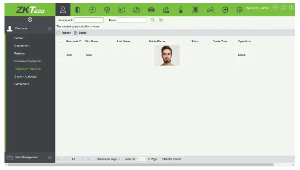Go to last page button
Screen dimensions: 300x170
(89, 159)
